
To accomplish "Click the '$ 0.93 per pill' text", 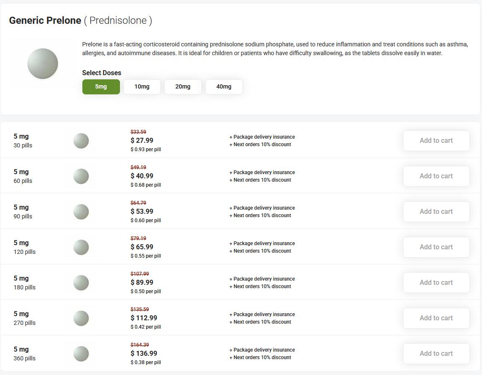I will [146, 149].
